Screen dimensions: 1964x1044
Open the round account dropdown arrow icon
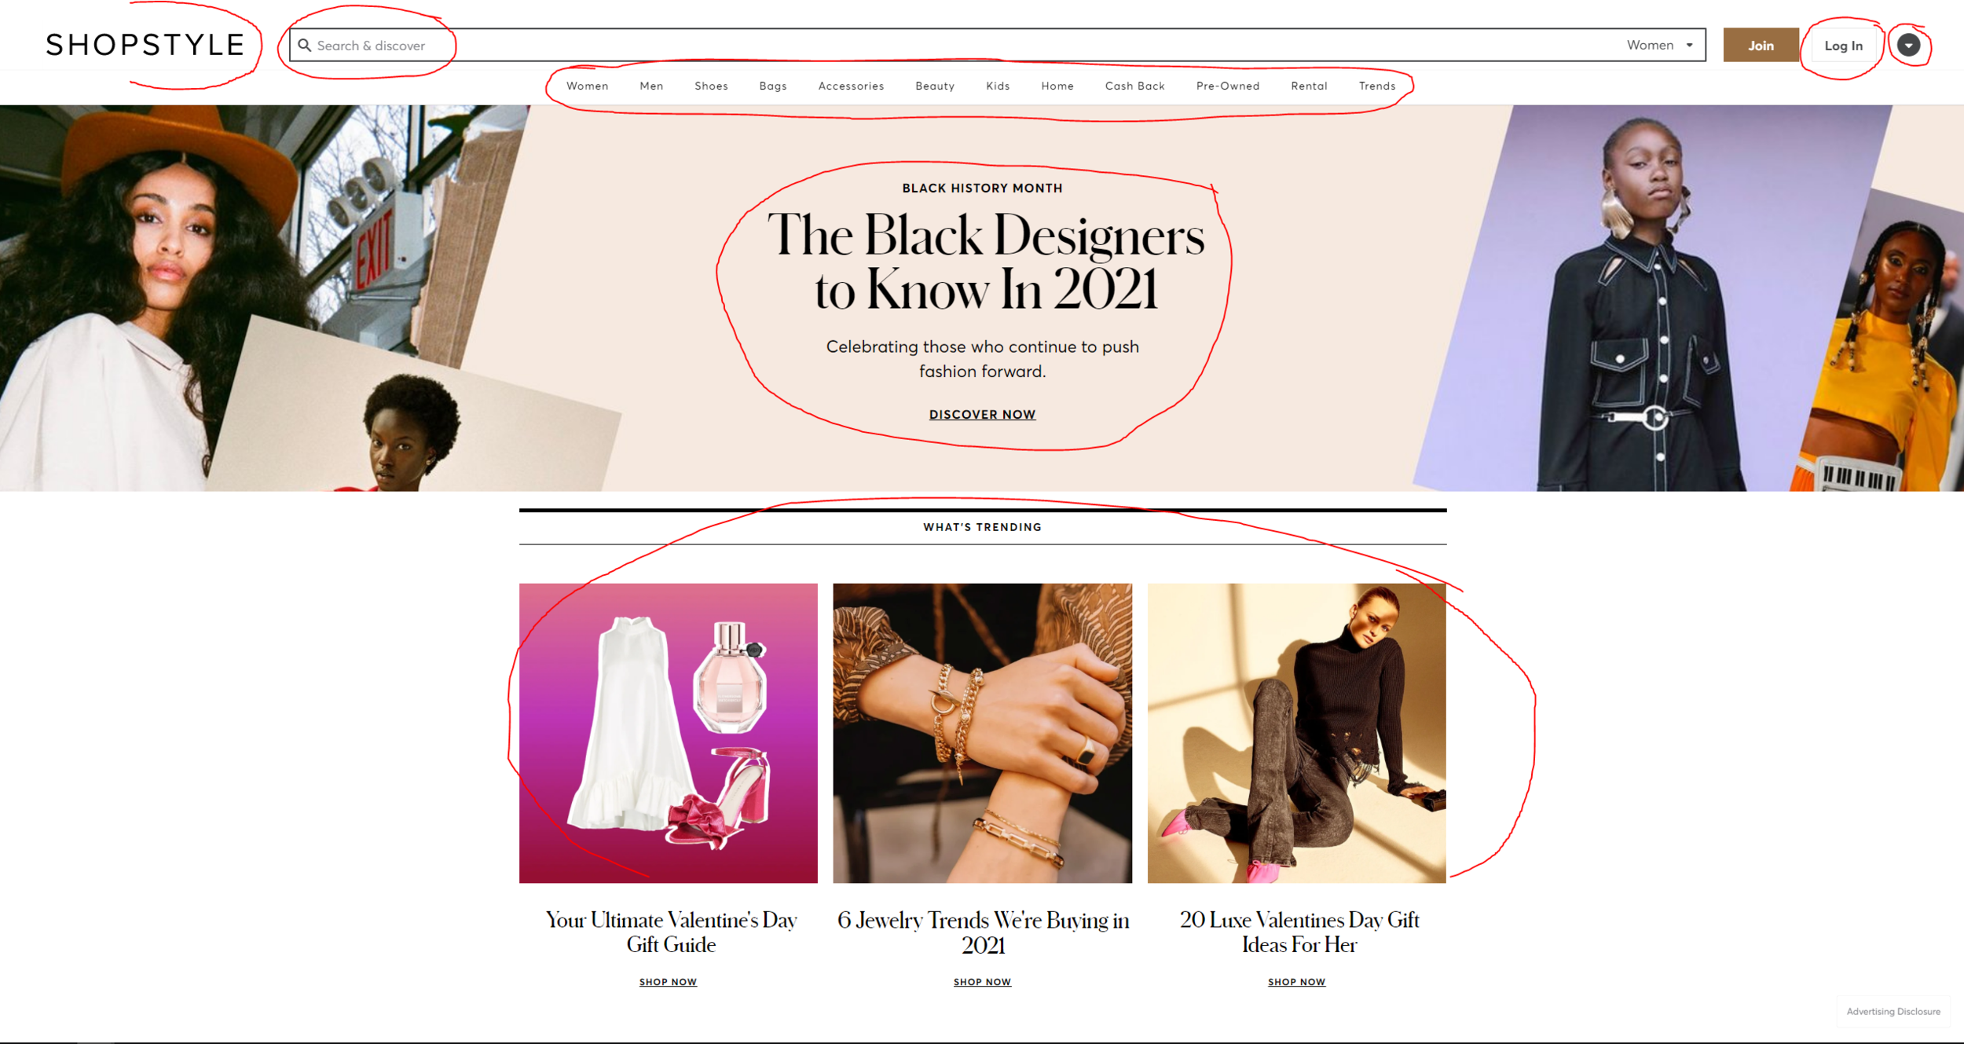tap(1908, 46)
